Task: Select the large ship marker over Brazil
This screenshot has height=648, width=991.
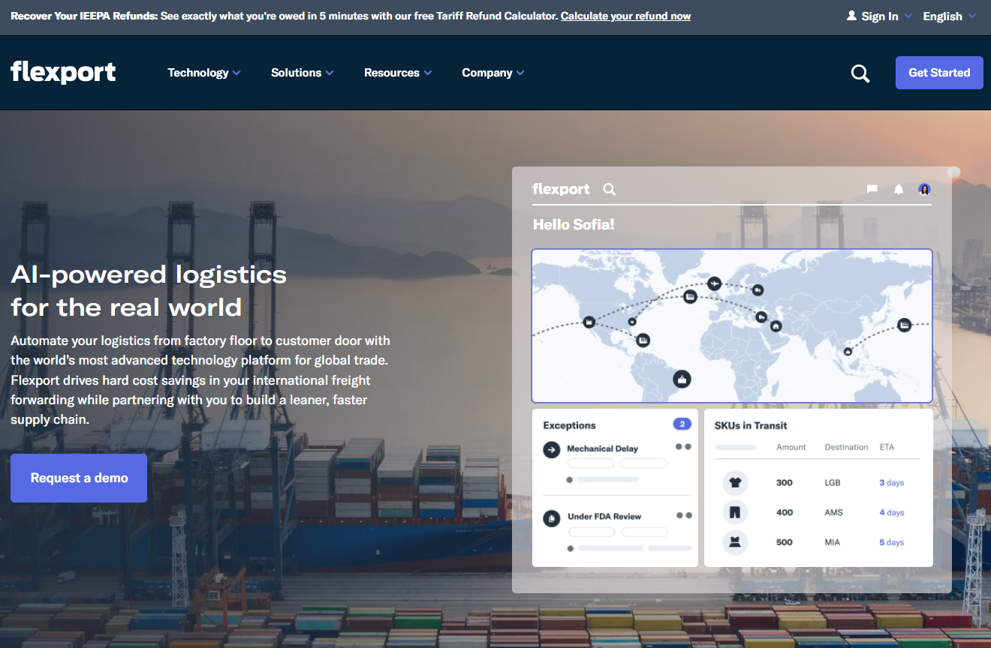Action: point(682,379)
